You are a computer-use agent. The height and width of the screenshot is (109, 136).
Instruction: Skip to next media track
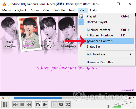(29, 104)
